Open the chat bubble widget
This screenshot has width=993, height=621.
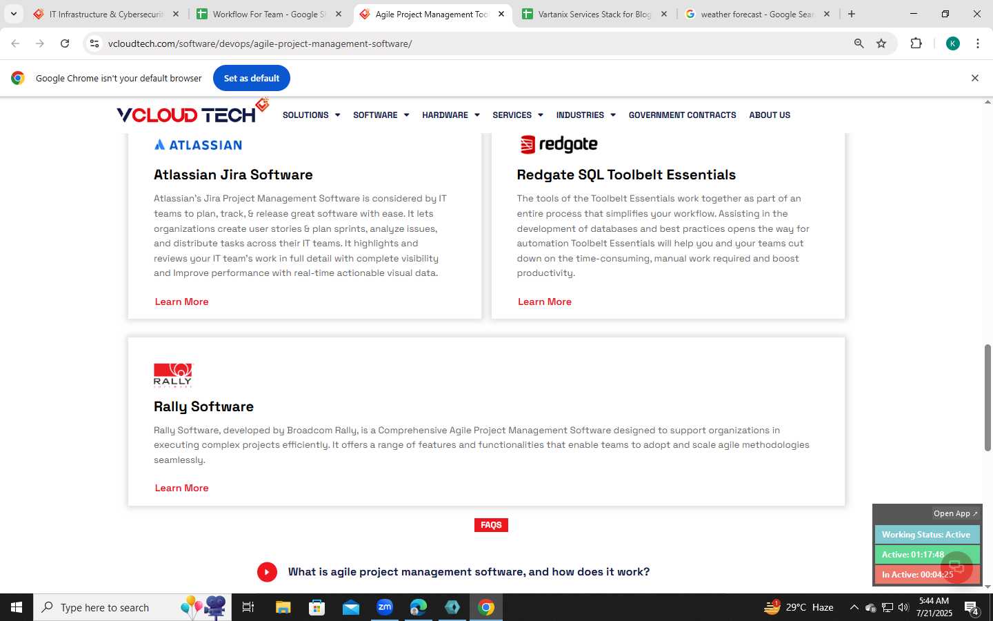956,568
